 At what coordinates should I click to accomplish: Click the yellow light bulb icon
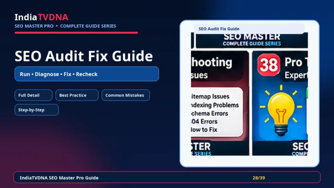[281, 111]
